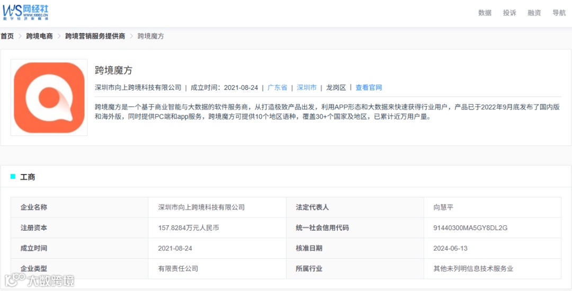Select 有限责任公司 value
The height and width of the screenshot is (291, 572).
point(178,269)
